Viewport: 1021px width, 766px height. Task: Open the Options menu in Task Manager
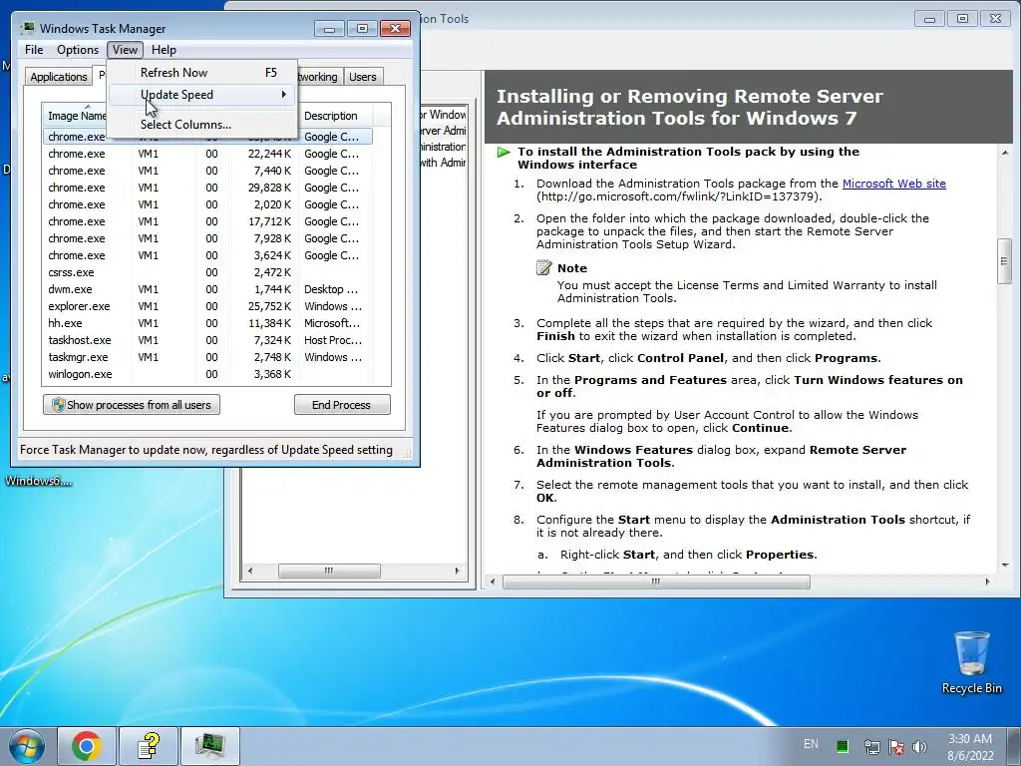78,50
